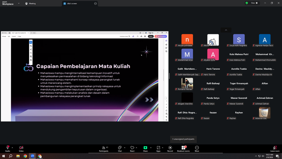
Task: Select Romario Febrian's photo tile
Action: 187,83
